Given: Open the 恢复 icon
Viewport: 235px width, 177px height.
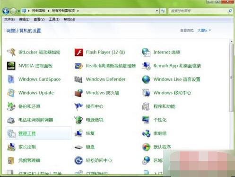Looking at the screenshot, I should point(78,133).
